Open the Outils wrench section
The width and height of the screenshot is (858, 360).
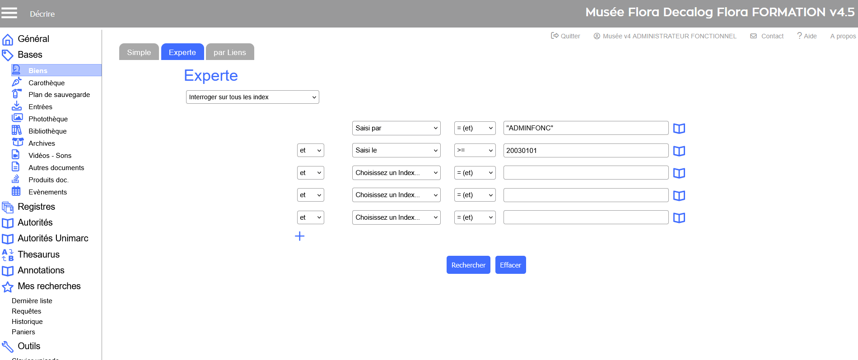pos(29,346)
